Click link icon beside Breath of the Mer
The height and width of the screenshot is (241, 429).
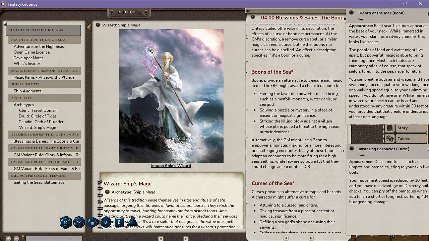351,13
